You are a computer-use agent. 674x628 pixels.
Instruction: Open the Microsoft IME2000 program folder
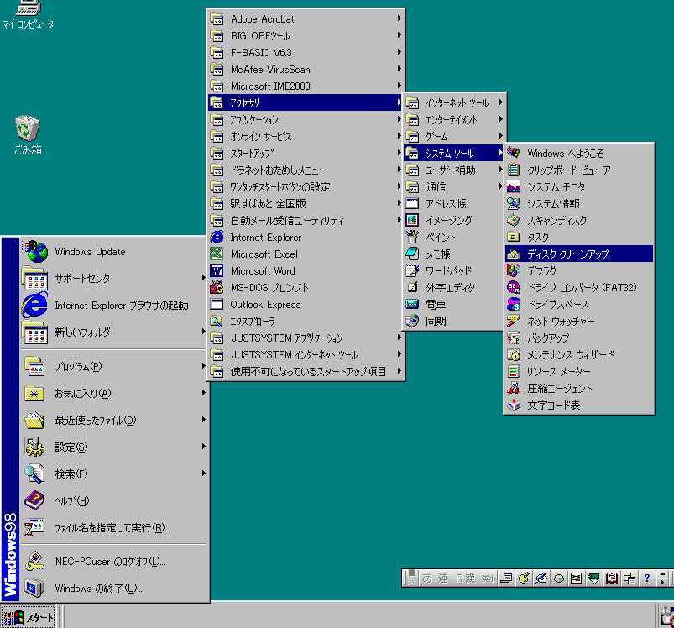coord(306,86)
